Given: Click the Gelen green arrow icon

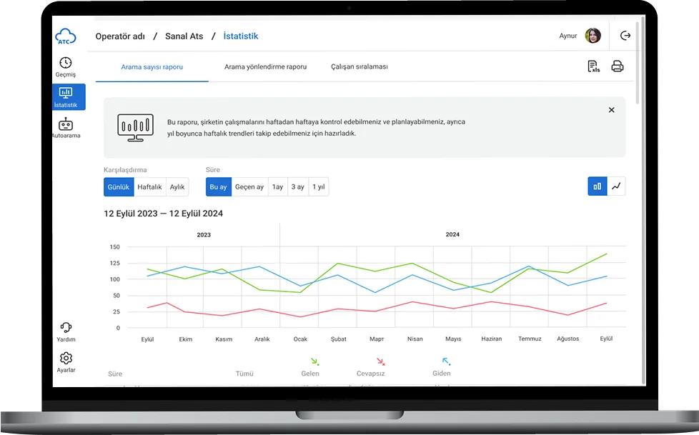Looking at the screenshot, I should (314, 361).
